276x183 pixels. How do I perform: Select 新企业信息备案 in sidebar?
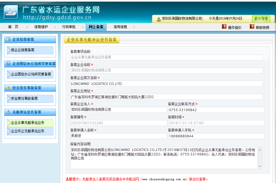point(30,50)
